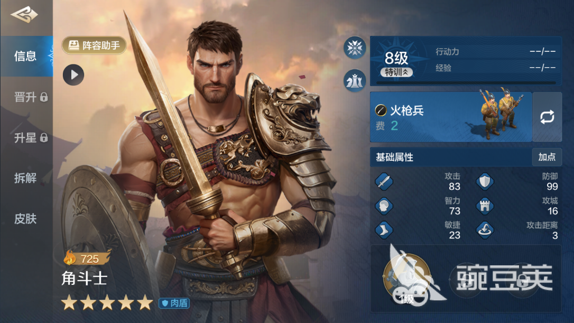Viewport: 574px width, 323px height.
Task: Swap troop type with refresh icon
Action: [x=547, y=117]
